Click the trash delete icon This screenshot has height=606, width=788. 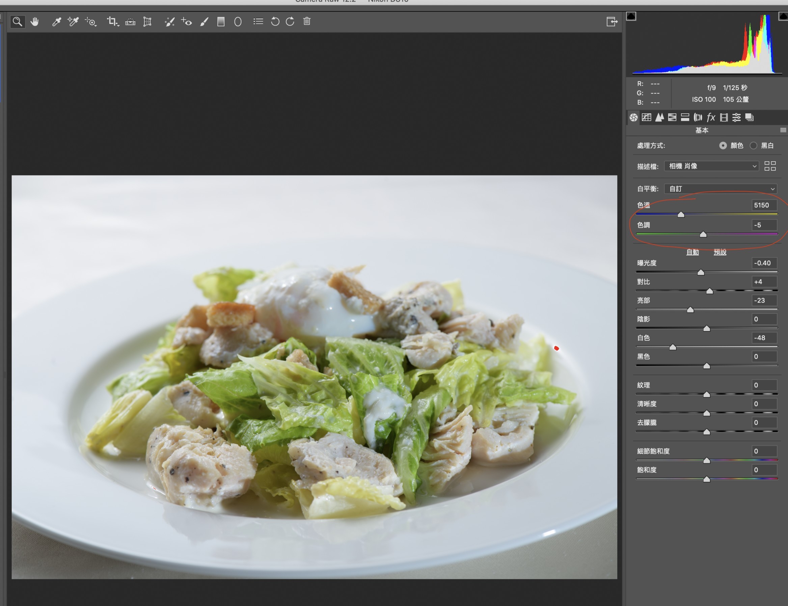(x=307, y=21)
